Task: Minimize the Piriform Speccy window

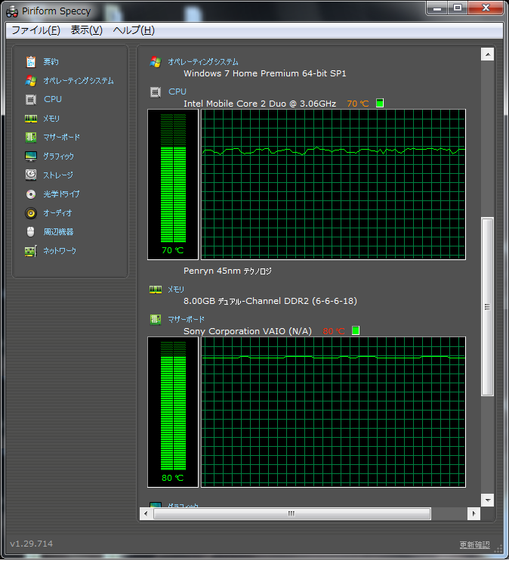Action: tap(437, 8)
